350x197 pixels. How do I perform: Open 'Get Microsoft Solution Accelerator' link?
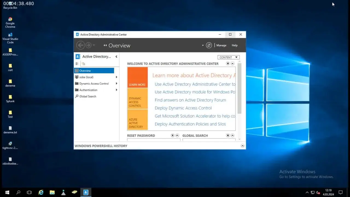[195, 116]
